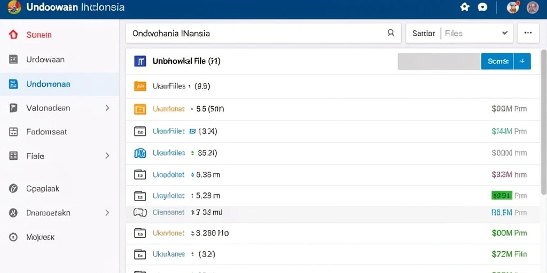Click the icon beside Urdowlaan
This screenshot has height=273, width=547.
point(13,60)
